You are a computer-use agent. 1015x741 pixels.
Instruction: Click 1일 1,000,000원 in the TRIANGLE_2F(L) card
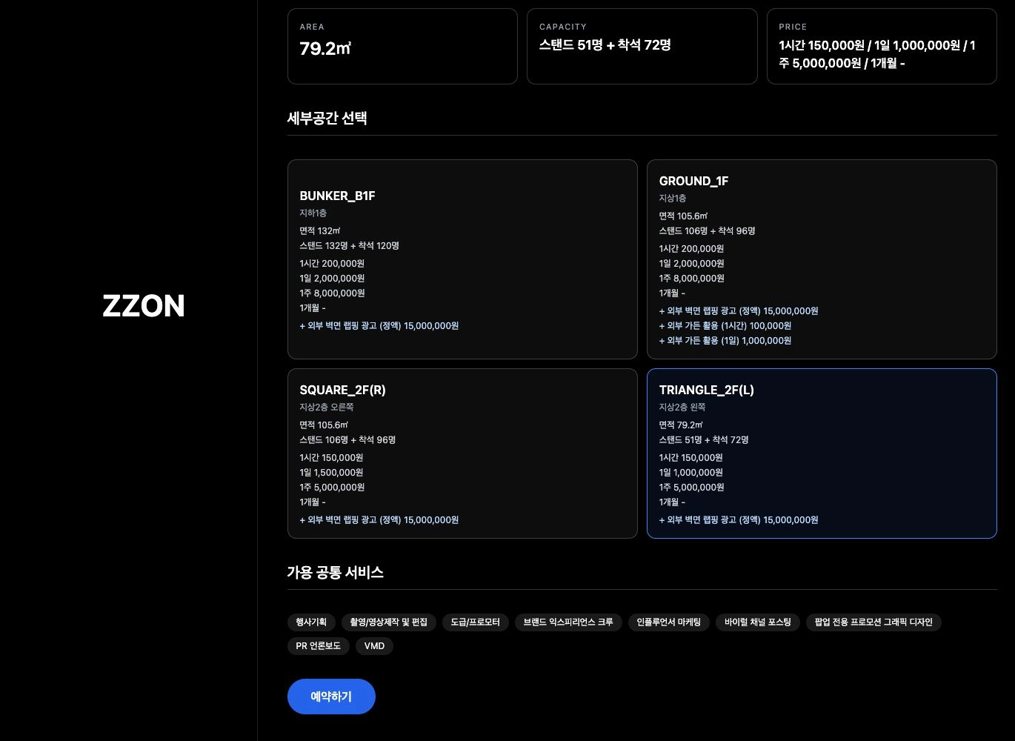[691, 473]
